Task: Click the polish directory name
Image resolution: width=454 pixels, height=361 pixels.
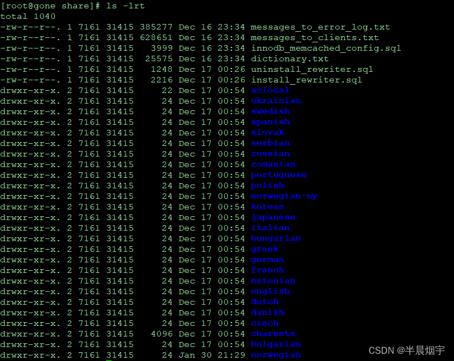Action: click(268, 186)
